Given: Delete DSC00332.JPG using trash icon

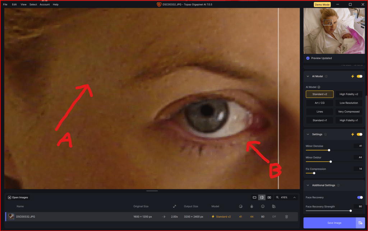Looking at the screenshot, I should click(286, 217).
